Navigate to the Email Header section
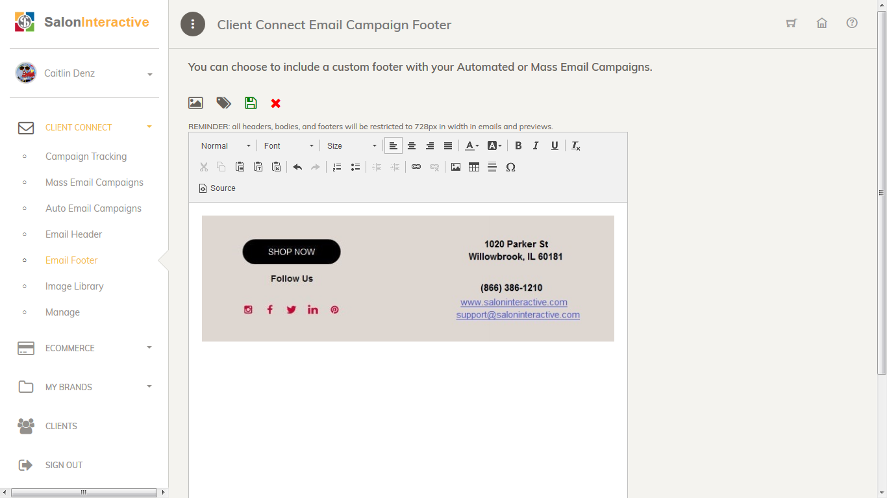Viewport: 887px width, 498px height. pos(73,234)
